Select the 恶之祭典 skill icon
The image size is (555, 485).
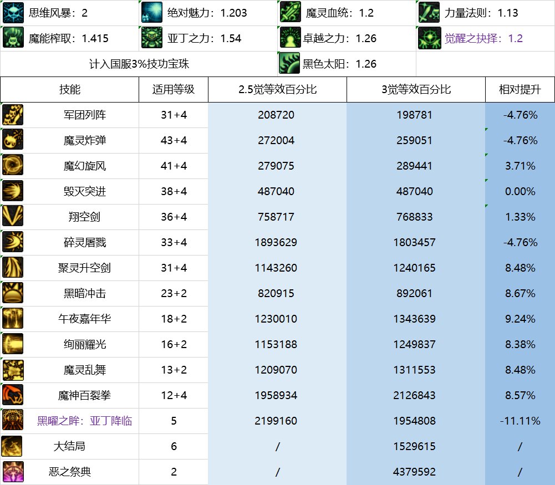tap(12, 472)
